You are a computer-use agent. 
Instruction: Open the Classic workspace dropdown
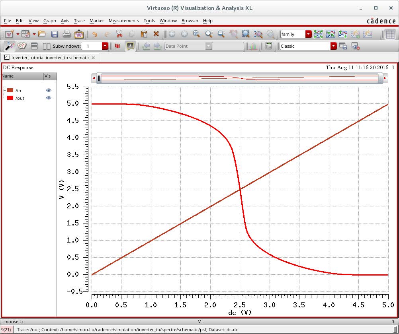tap(333, 46)
